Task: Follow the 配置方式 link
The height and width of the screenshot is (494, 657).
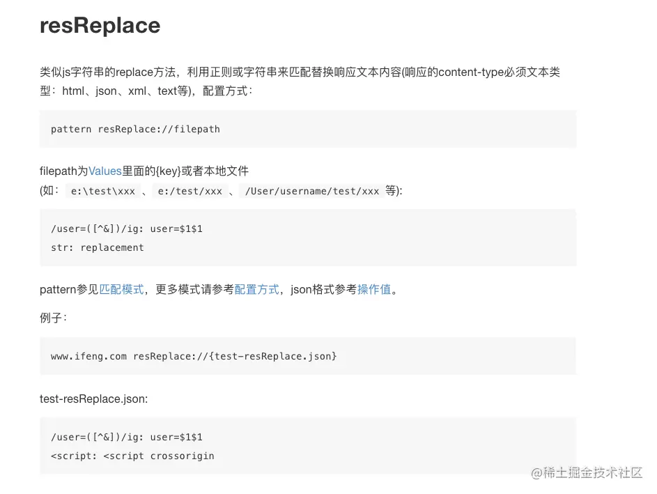Action: pyautogui.click(x=256, y=289)
